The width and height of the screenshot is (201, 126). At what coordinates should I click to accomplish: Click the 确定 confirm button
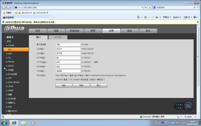tap(64, 85)
